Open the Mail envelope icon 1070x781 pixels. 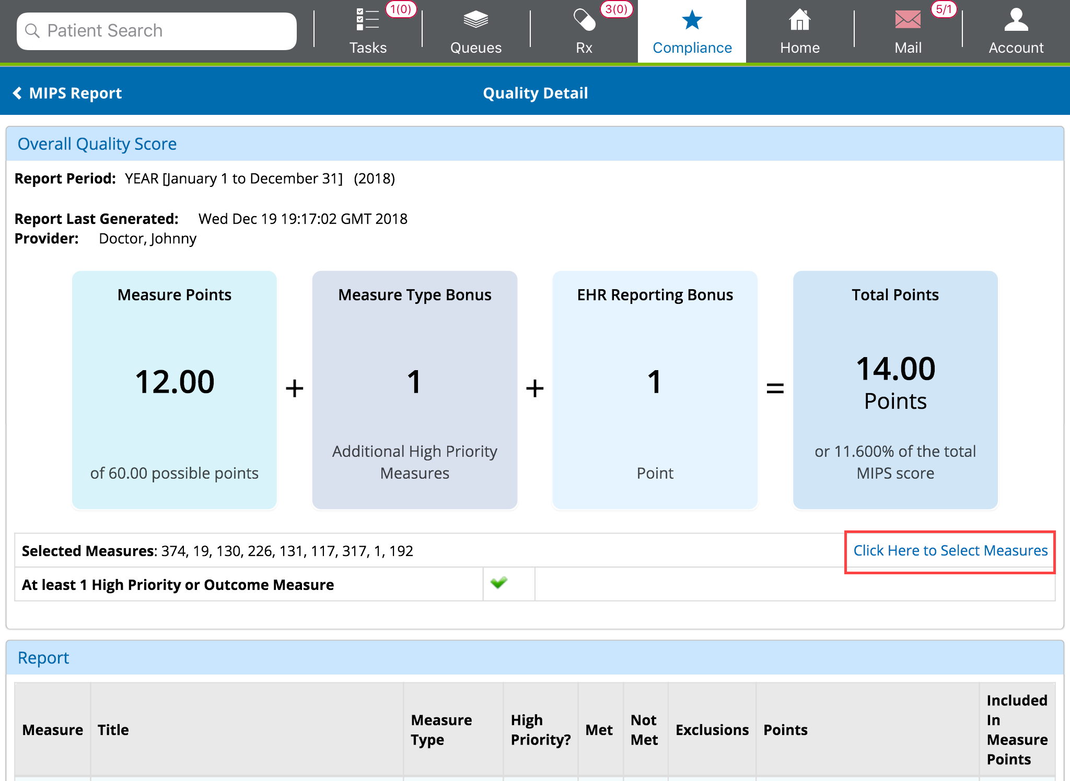pyautogui.click(x=908, y=20)
